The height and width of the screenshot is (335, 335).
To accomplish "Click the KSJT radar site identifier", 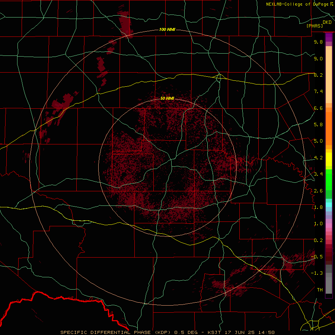I will (215, 332).
